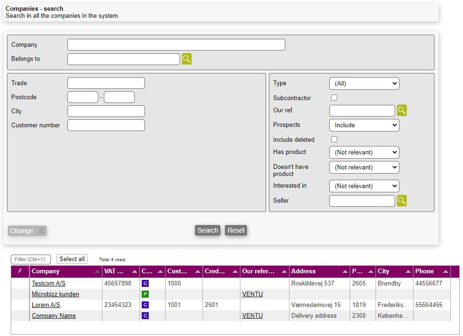Tick the Include deleted checkbox
The width and height of the screenshot is (463, 336).
click(334, 139)
